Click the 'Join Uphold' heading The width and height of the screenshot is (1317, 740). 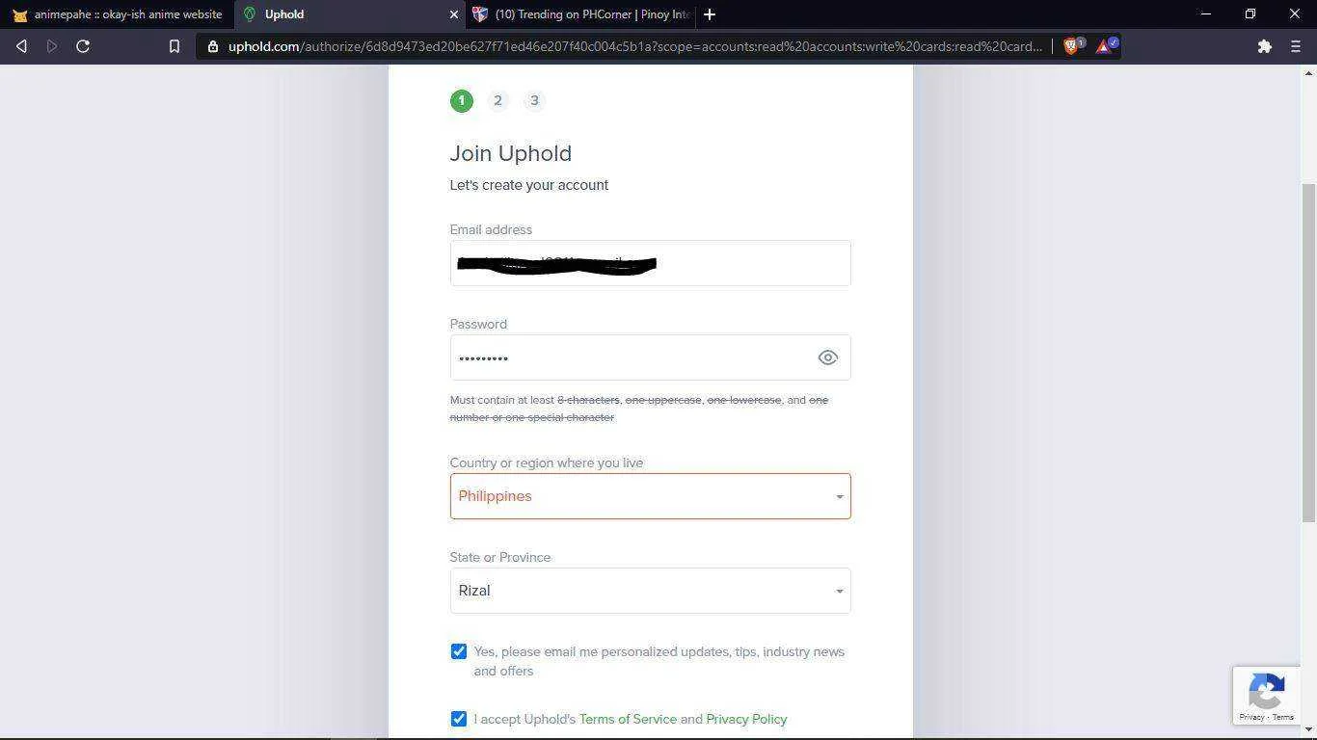[x=511, y=153]
